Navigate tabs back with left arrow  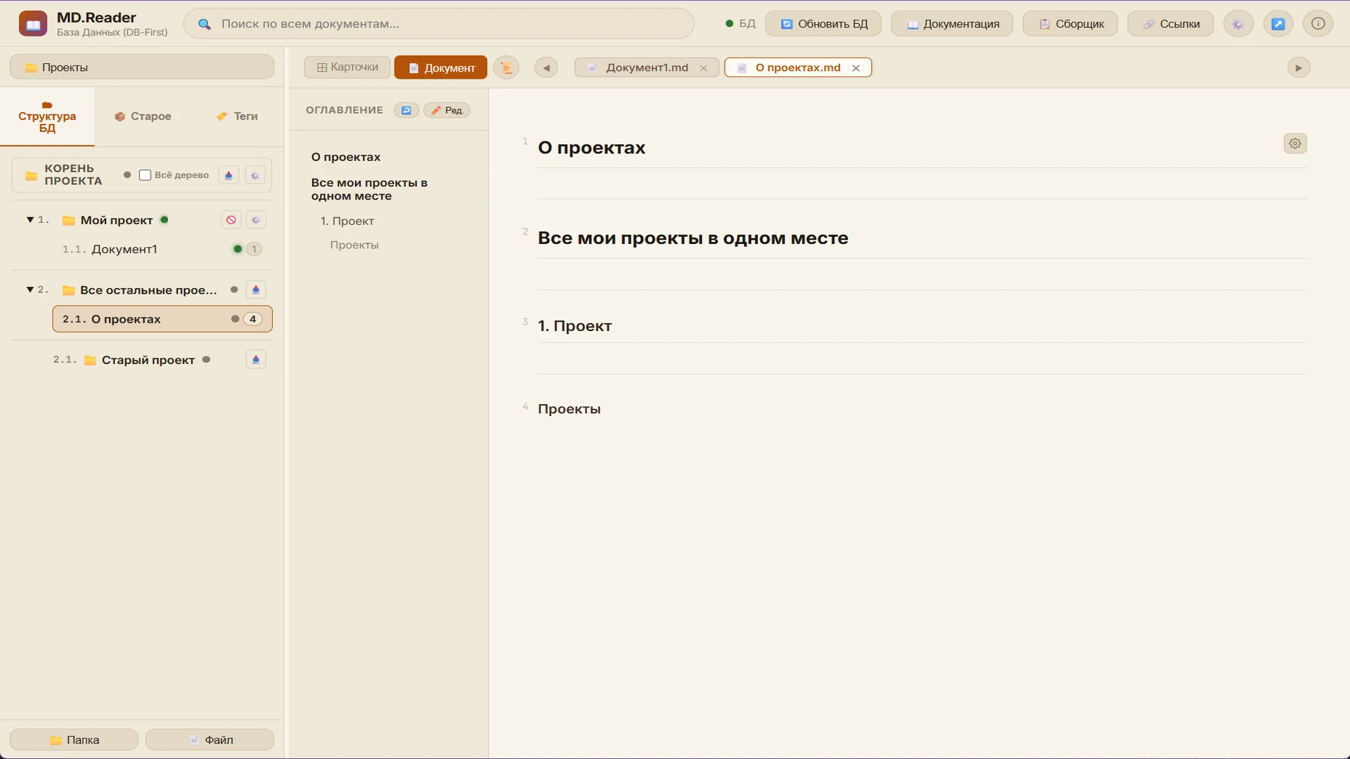(x=546, y=67)
